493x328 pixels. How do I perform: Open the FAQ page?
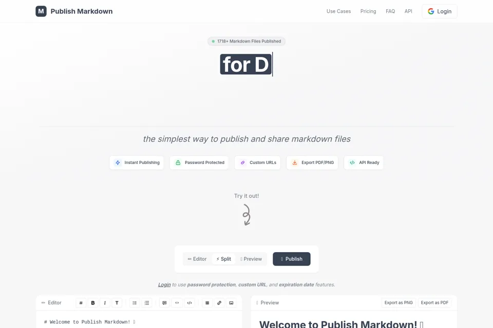coord(390,11)
